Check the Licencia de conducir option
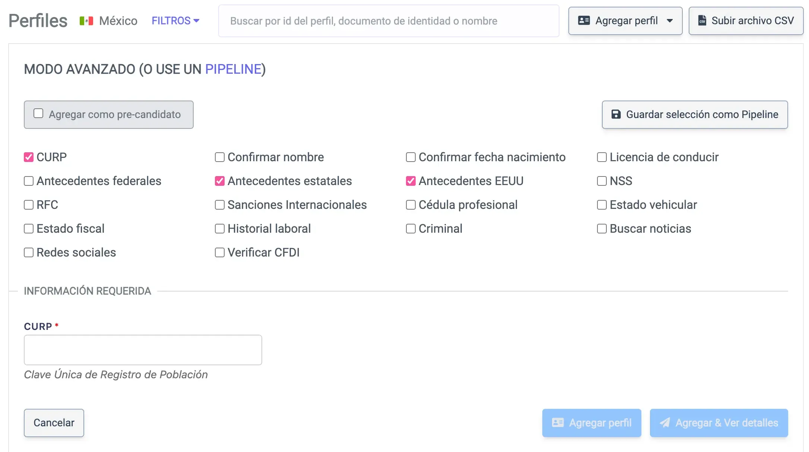The width and height of the screenshot is (809, 452). pos(602,157)
